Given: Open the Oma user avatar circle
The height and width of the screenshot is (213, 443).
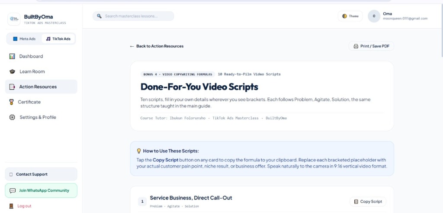Looking at the screenshot, I should click(x=374, y=16).
